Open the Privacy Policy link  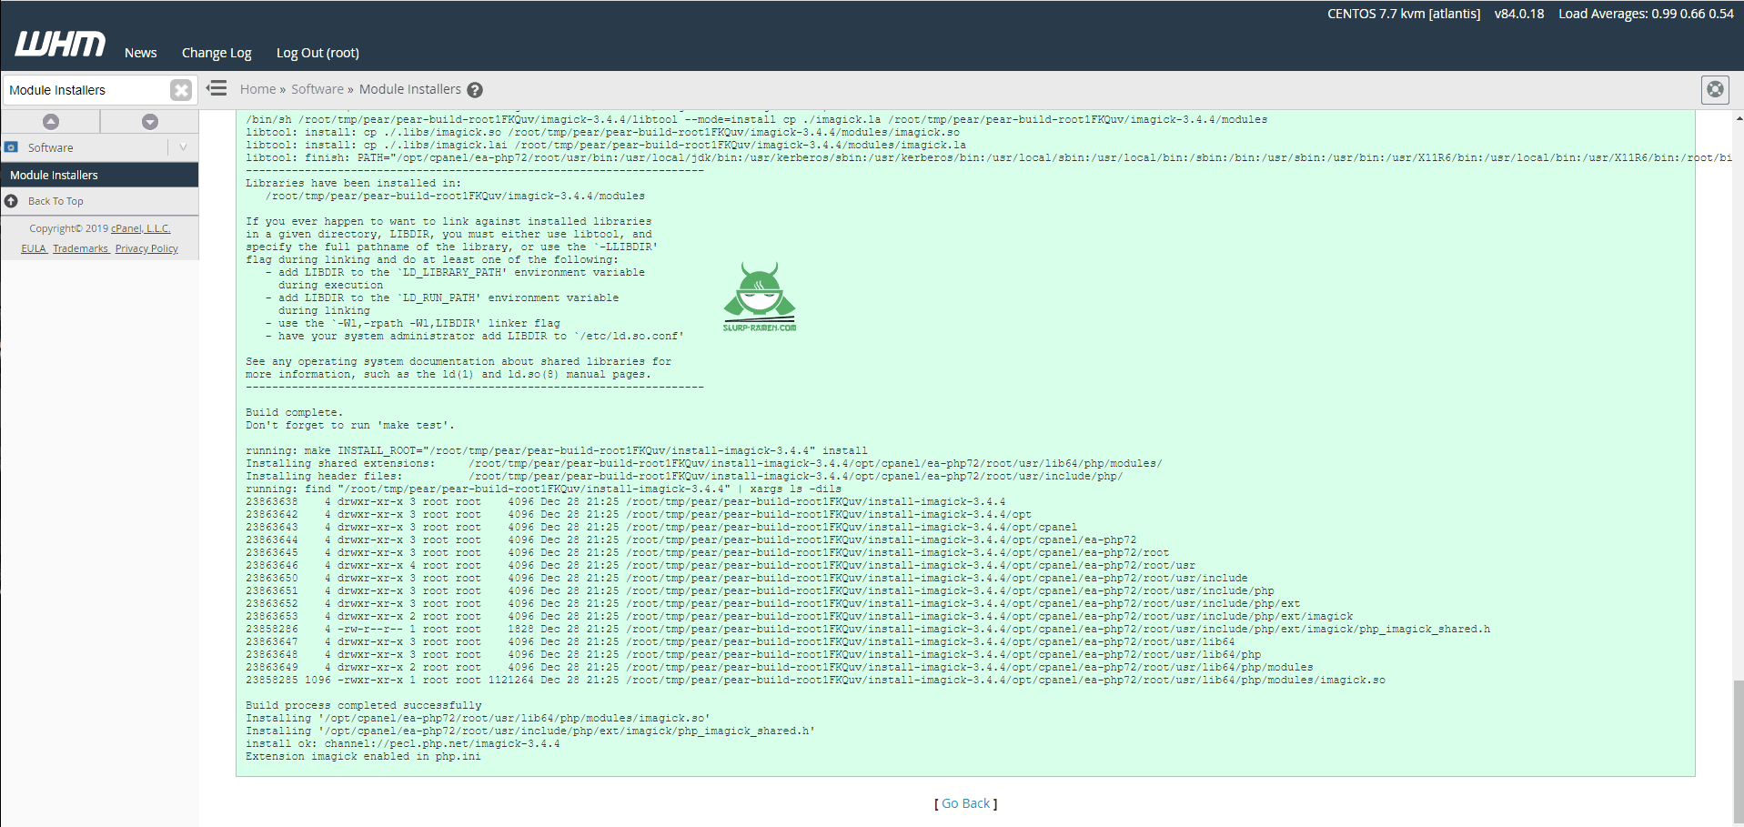(146, 248)
